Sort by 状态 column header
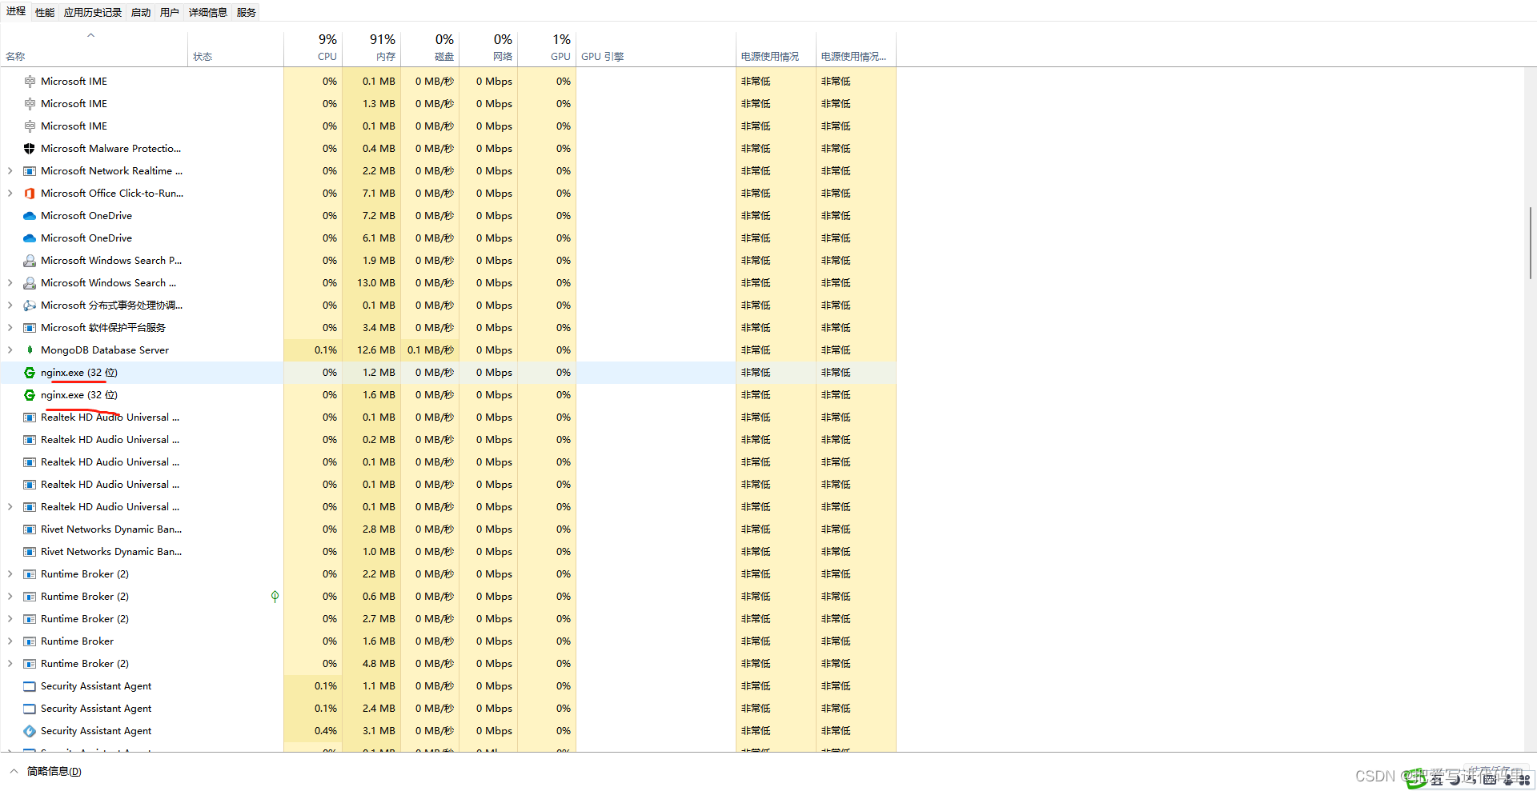Image resolution: width=1537 pixels, height=791 pixels. [235, 49]
